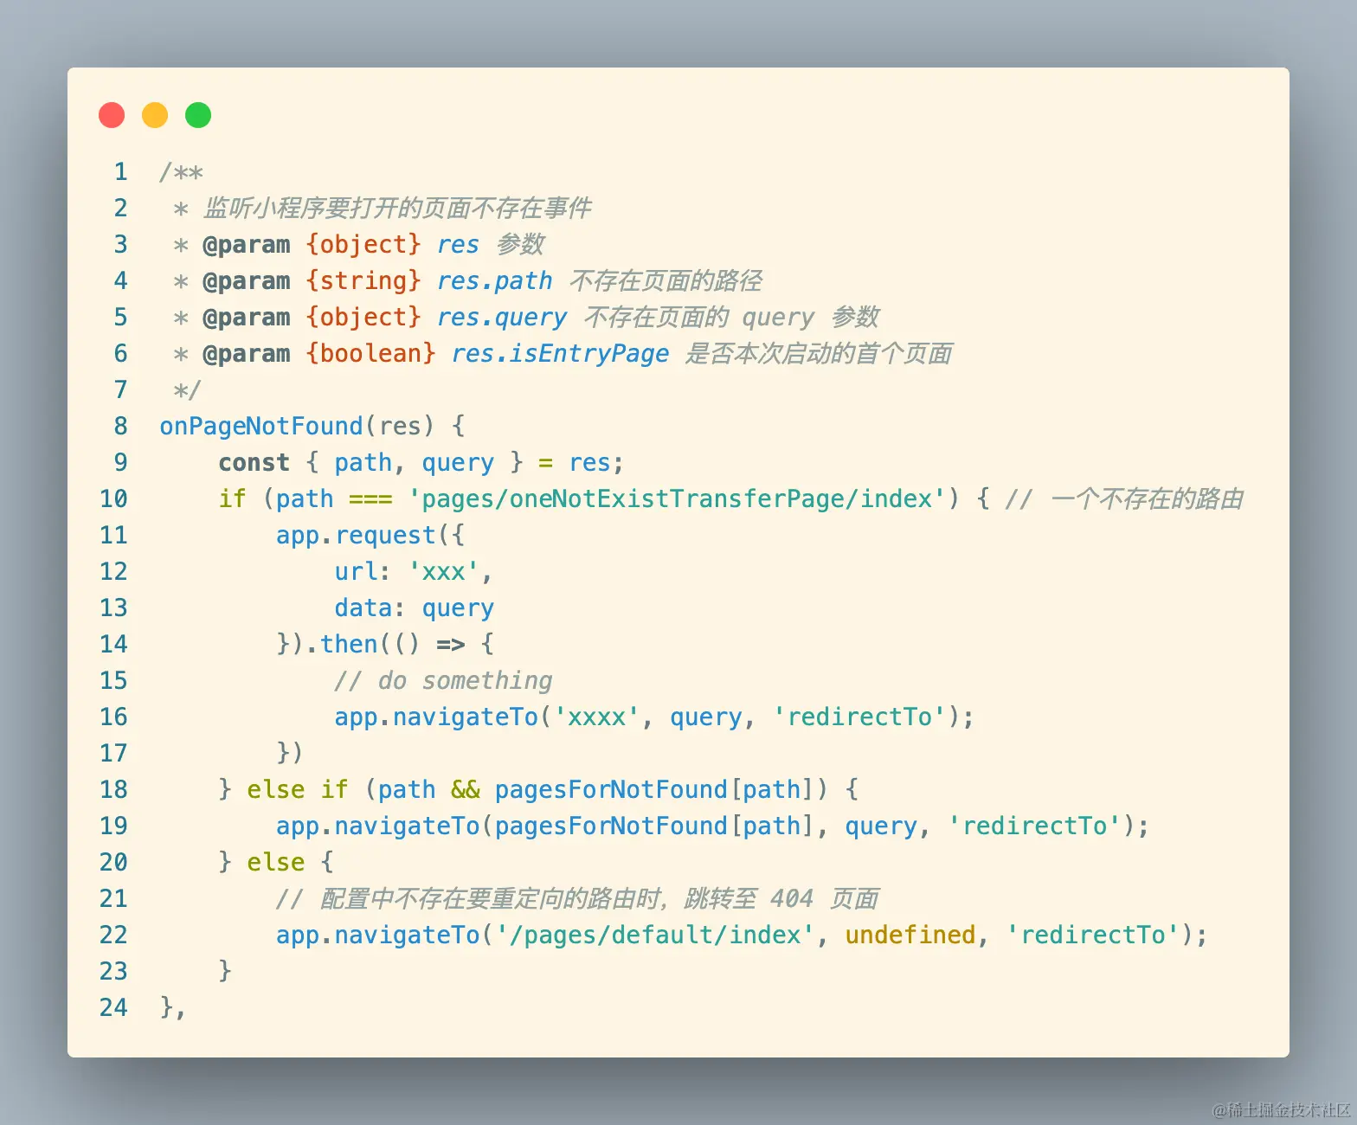This screenshot has width=1357, height=1125.
Task: Click the @param tag on line 3
Action: [x=247, y=244]
